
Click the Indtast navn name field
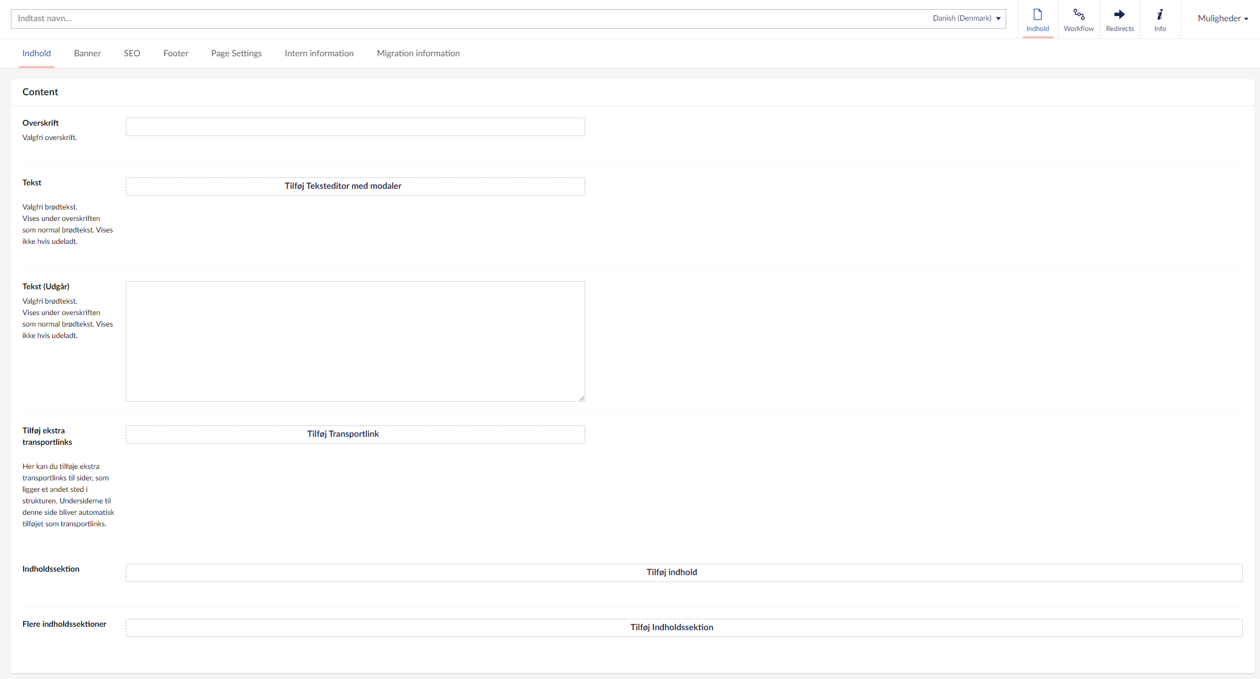459,18
